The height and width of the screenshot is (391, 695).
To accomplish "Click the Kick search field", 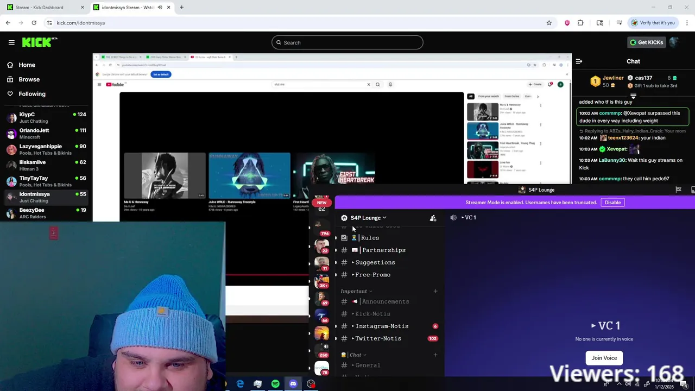I will (347, 42).
